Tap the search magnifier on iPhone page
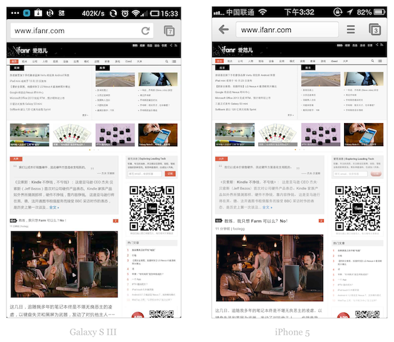 372,61
